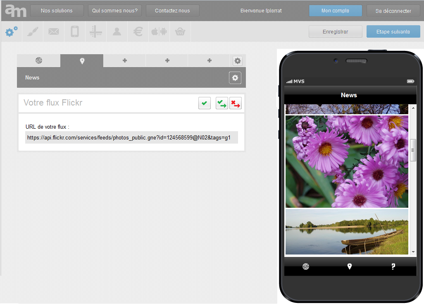424x305 pixels.
Task: Click the Flickr feed URL input field
Action: 131,137
